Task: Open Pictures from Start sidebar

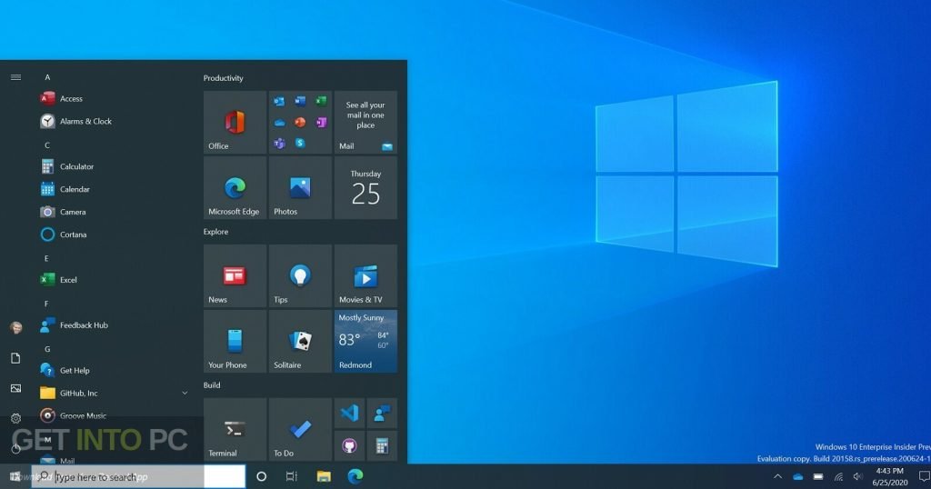Action: click(16, 388)
